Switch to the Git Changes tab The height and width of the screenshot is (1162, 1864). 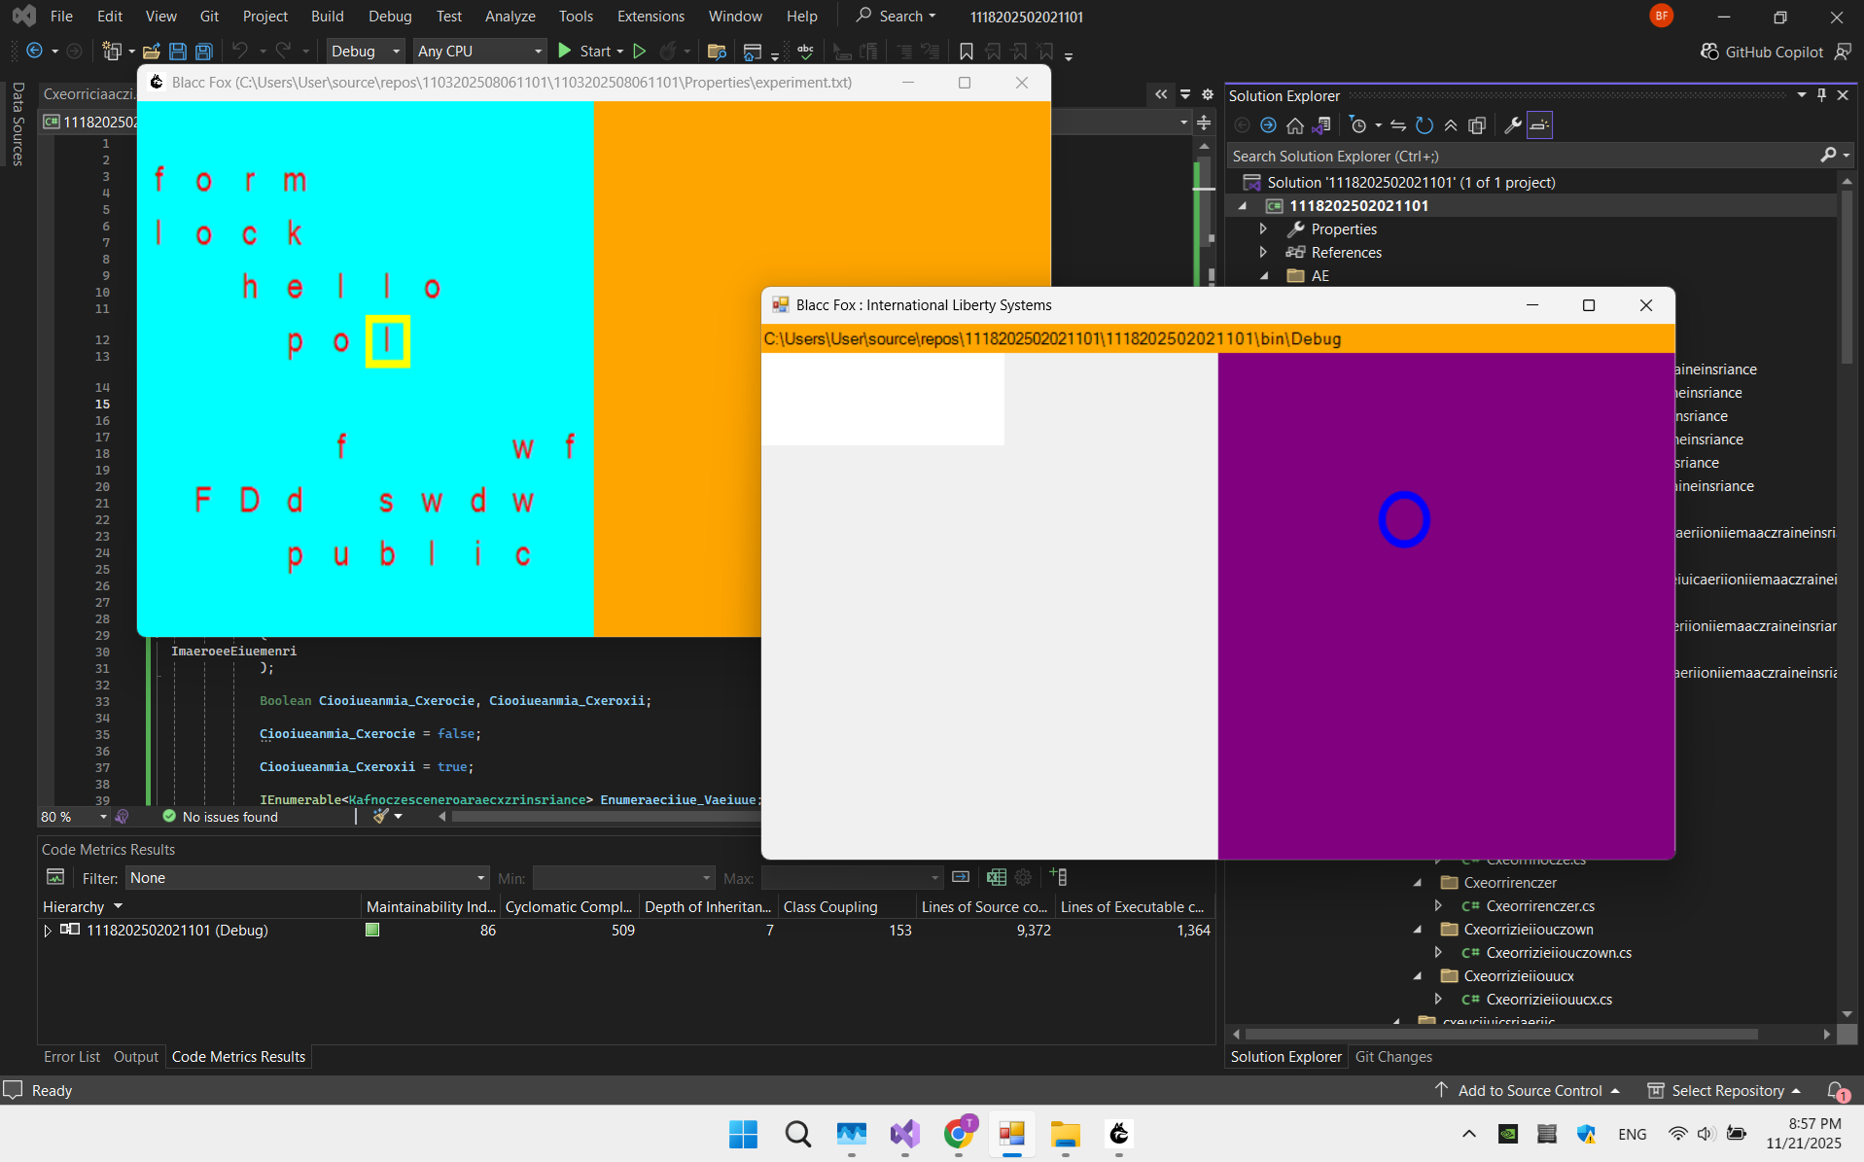[x=1393, y=1057]
